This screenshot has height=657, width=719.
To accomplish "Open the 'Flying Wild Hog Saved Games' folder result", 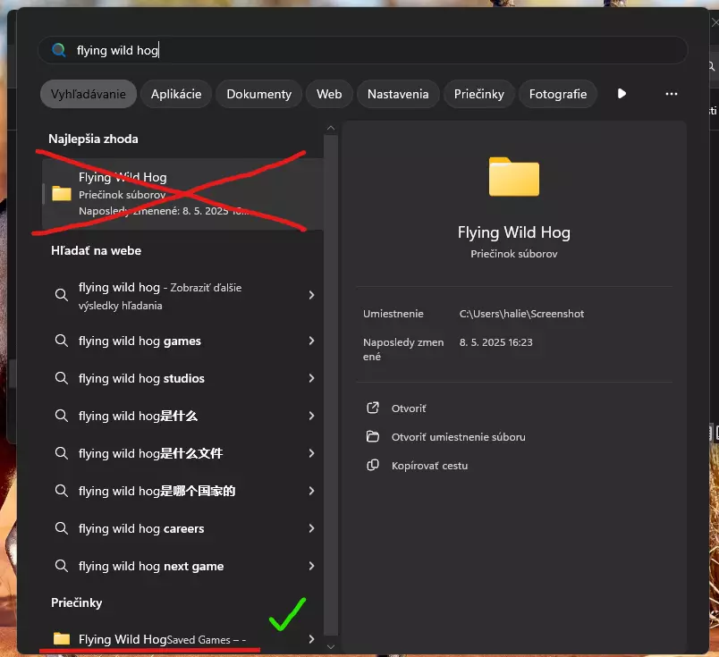I will (182, 639).
